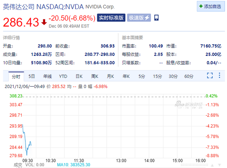Click the y-axis label 293.95

pos(16,126)
